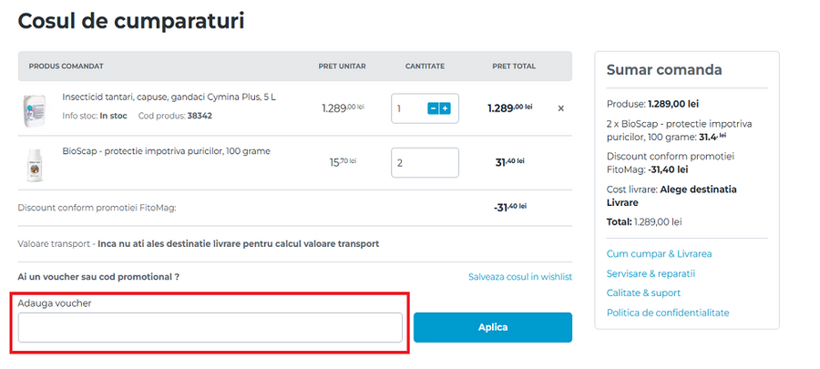This screenshot has height=369, width=820.
Task: Remove Cymina Plus insecticide from cart
Action: [560, 108]
